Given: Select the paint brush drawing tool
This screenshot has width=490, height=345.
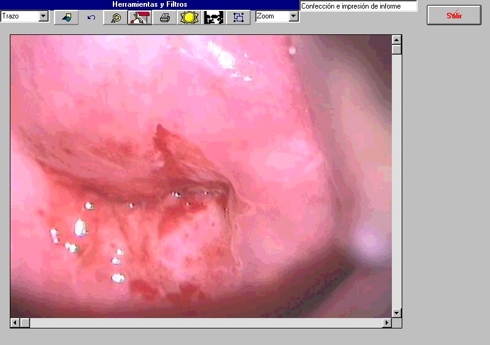Looking at the screenshot, I should coord(140,17).
